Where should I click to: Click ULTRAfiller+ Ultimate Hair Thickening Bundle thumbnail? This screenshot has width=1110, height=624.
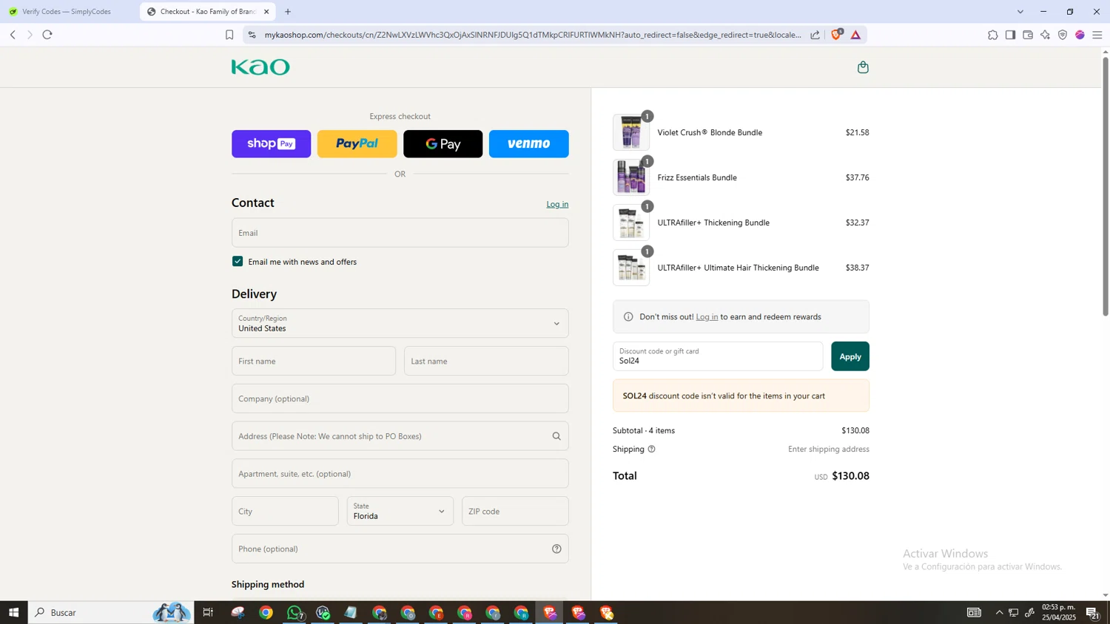(x=631, y=268)
